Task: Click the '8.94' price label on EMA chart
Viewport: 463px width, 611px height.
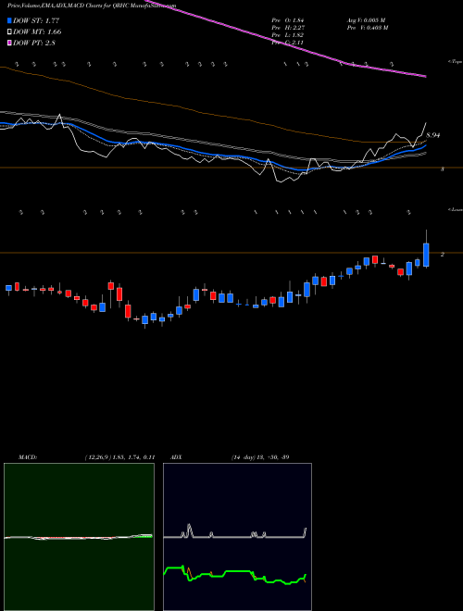Action: click(433, 135)
